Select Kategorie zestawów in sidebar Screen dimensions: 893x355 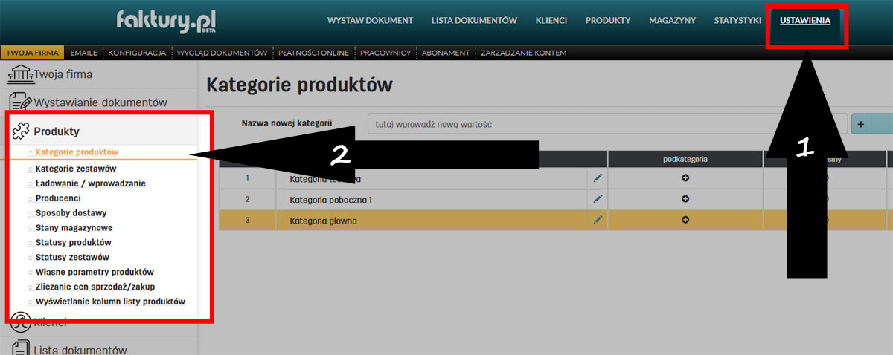click(x=76, y=169)
